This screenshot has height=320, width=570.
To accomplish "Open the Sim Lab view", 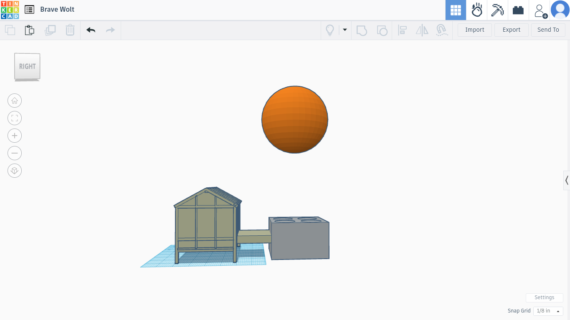I will tap(477, 10).
